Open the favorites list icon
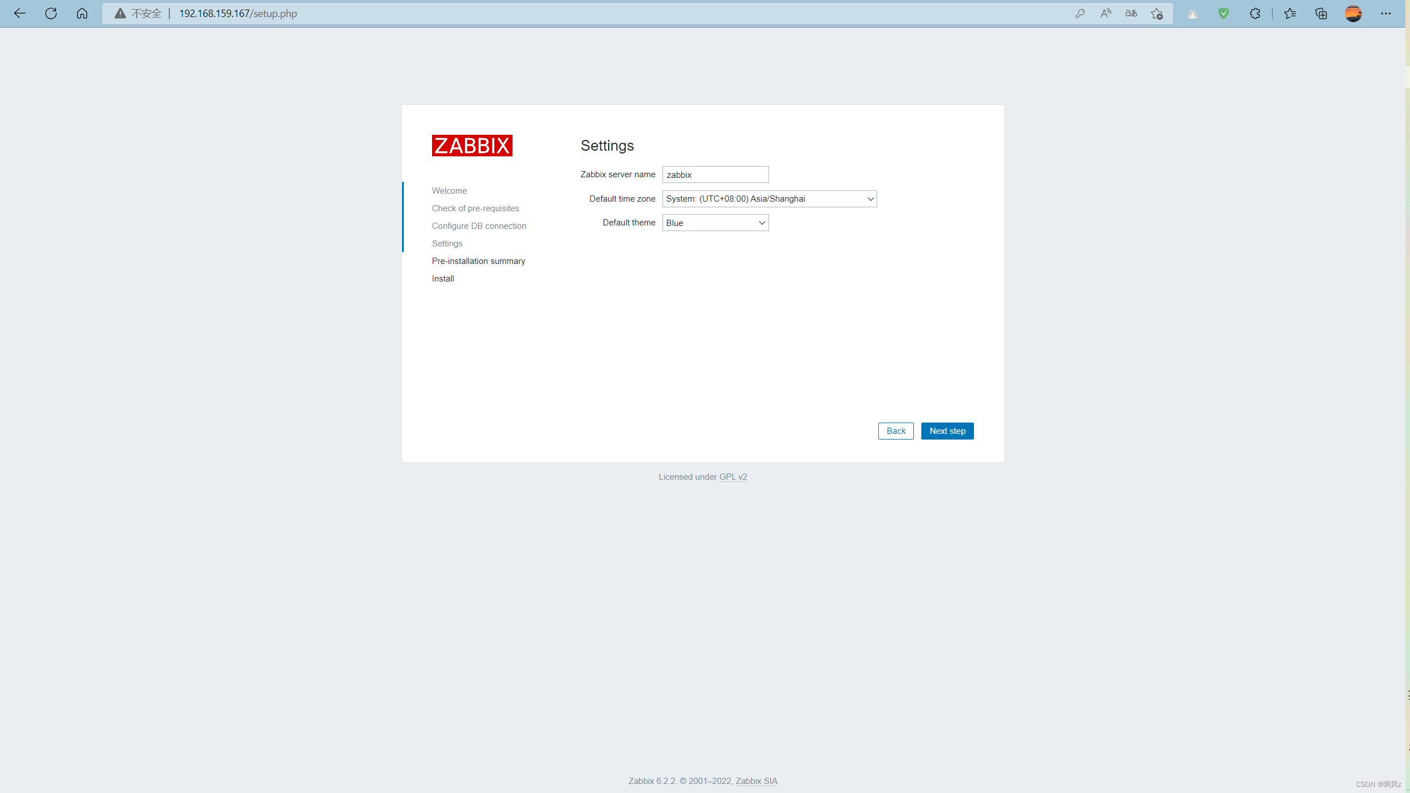Image resolution: width=1410 pixels, height=793 pixels. (1290, 14)
